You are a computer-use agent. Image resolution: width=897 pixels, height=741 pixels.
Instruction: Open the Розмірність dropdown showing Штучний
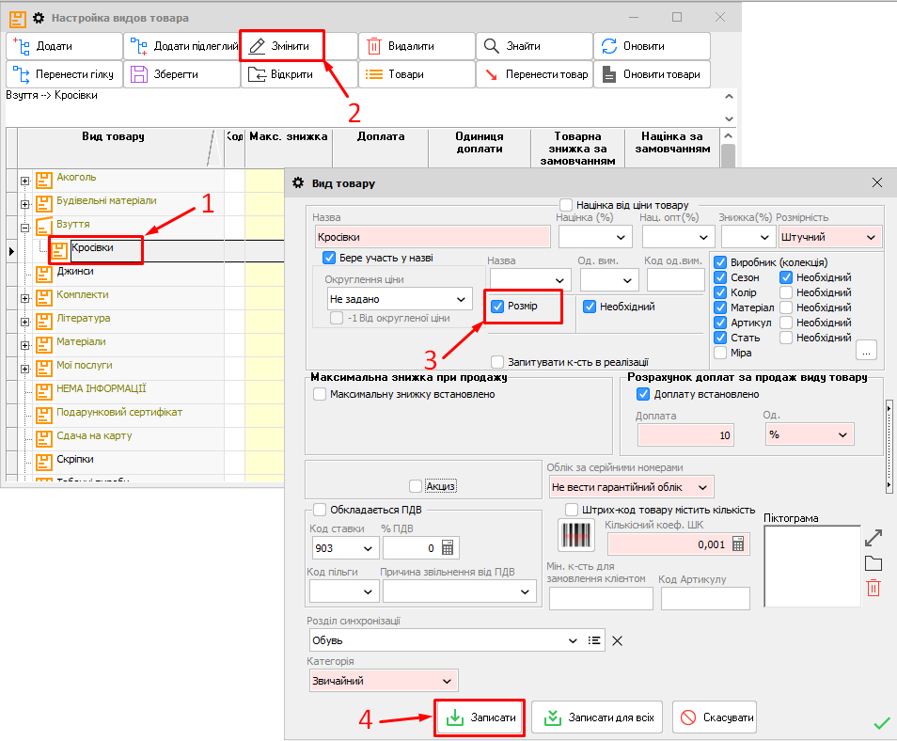(x=828, y=237)
